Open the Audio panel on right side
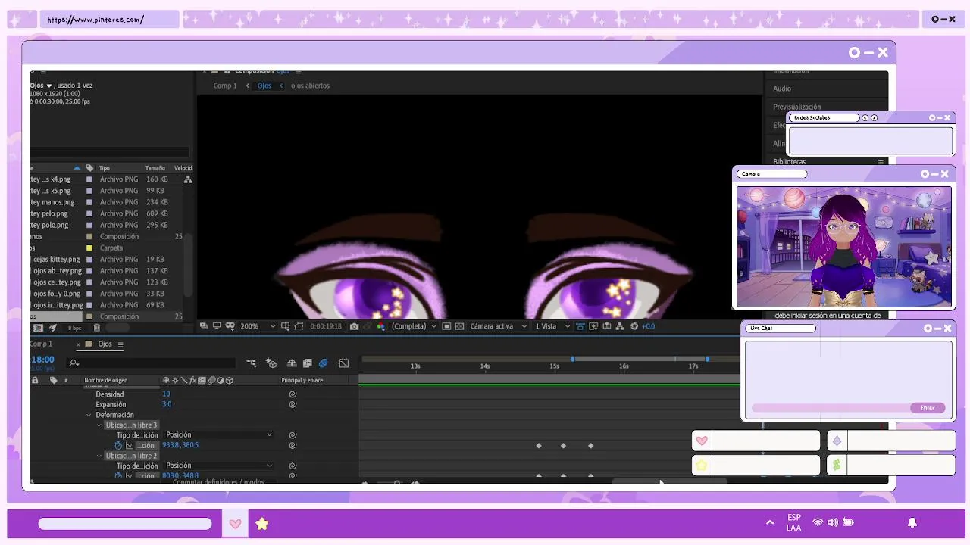Viewport: 970px width, 545px height. point(782,89)
